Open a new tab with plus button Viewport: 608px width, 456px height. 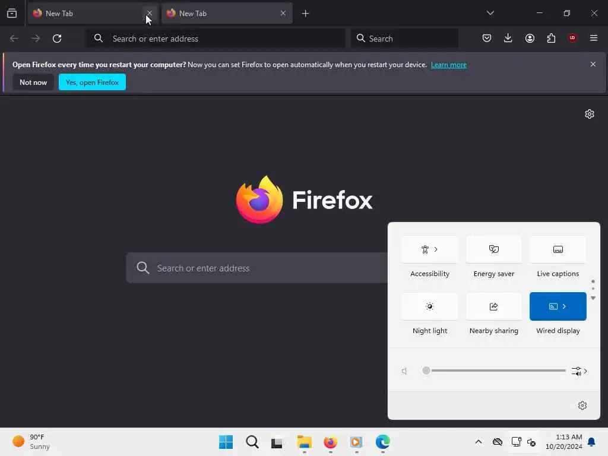[x=306, y=14]
